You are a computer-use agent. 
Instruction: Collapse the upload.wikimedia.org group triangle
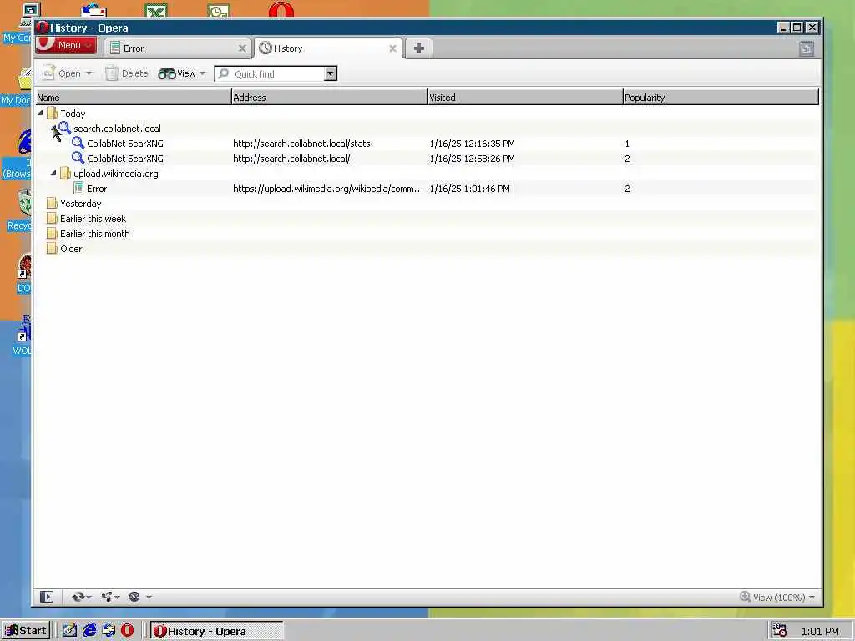[53, 173]
